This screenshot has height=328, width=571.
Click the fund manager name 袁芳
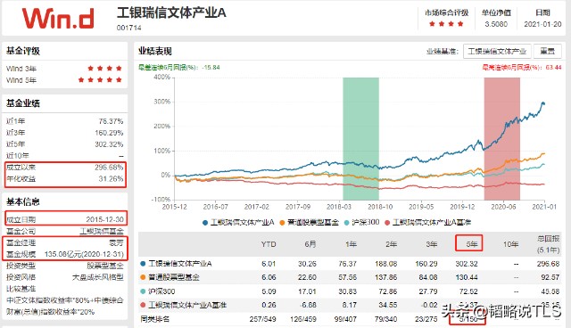(x=116, y=242)
